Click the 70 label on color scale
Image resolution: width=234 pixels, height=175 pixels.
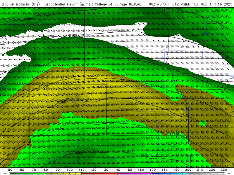(34, 170)
